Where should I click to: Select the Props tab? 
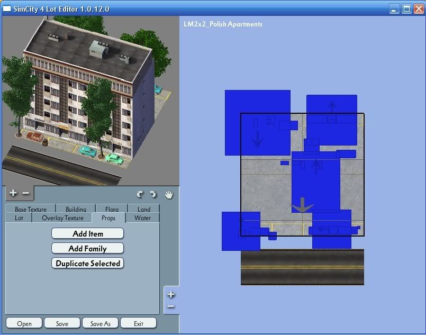(108, 218)
